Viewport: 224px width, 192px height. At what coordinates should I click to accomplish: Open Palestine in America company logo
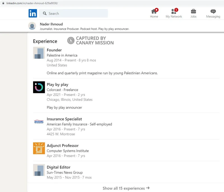(x=39, y=53)
